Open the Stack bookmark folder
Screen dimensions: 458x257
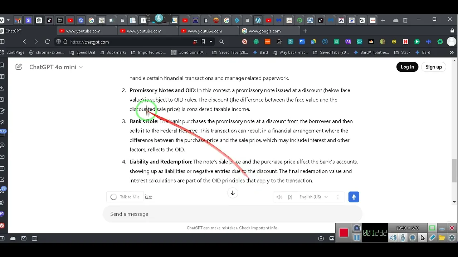point(402,52)
